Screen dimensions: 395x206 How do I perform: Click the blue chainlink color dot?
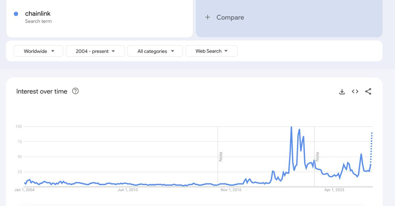click(x=16, y=14)
